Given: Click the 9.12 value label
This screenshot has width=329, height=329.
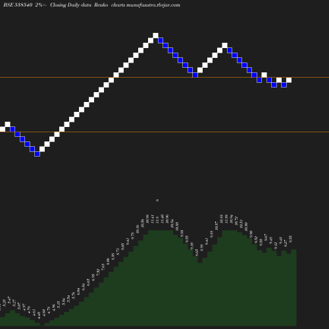Looking at the screenshot, I should (x=276, y=245).
